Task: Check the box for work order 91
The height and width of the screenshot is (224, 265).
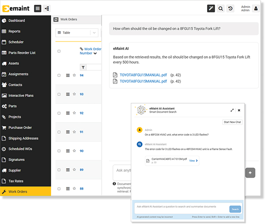Action: 59,132
